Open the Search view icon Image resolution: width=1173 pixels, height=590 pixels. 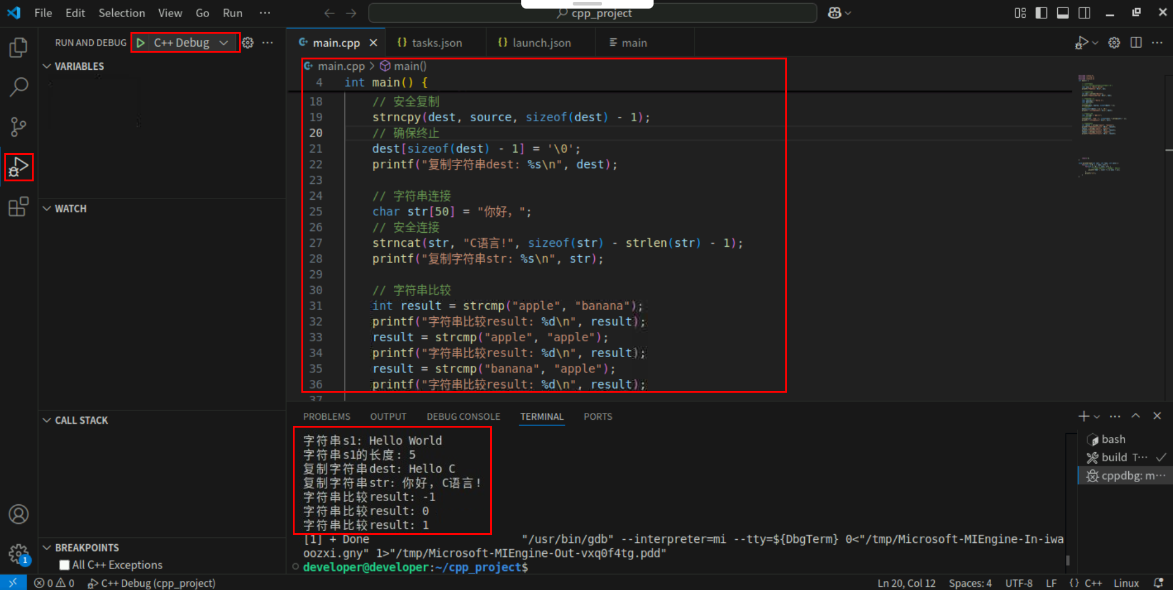pyautogui.click(x=18, y=87)
